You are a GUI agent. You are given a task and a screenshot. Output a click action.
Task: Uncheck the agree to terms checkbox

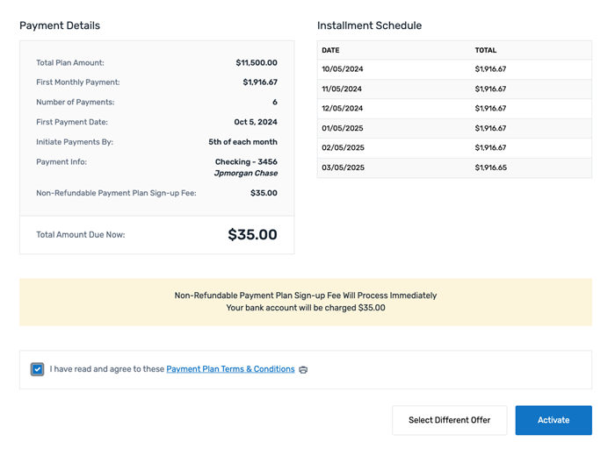coord(37,369)
